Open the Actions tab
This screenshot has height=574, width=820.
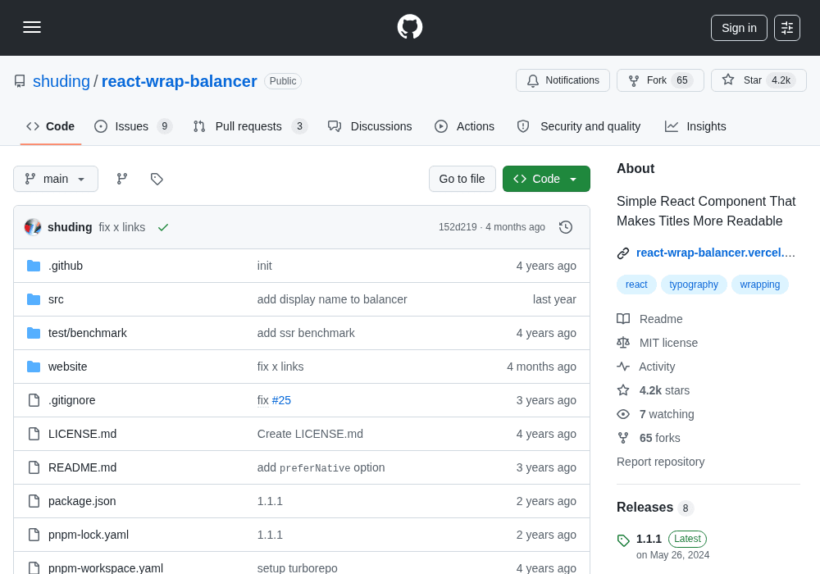coord(464,126)
